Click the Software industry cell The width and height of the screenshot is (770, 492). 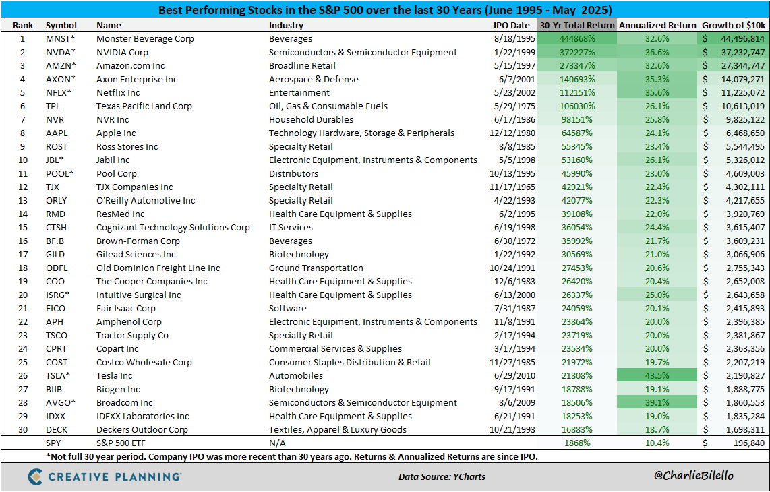point(287,309)
